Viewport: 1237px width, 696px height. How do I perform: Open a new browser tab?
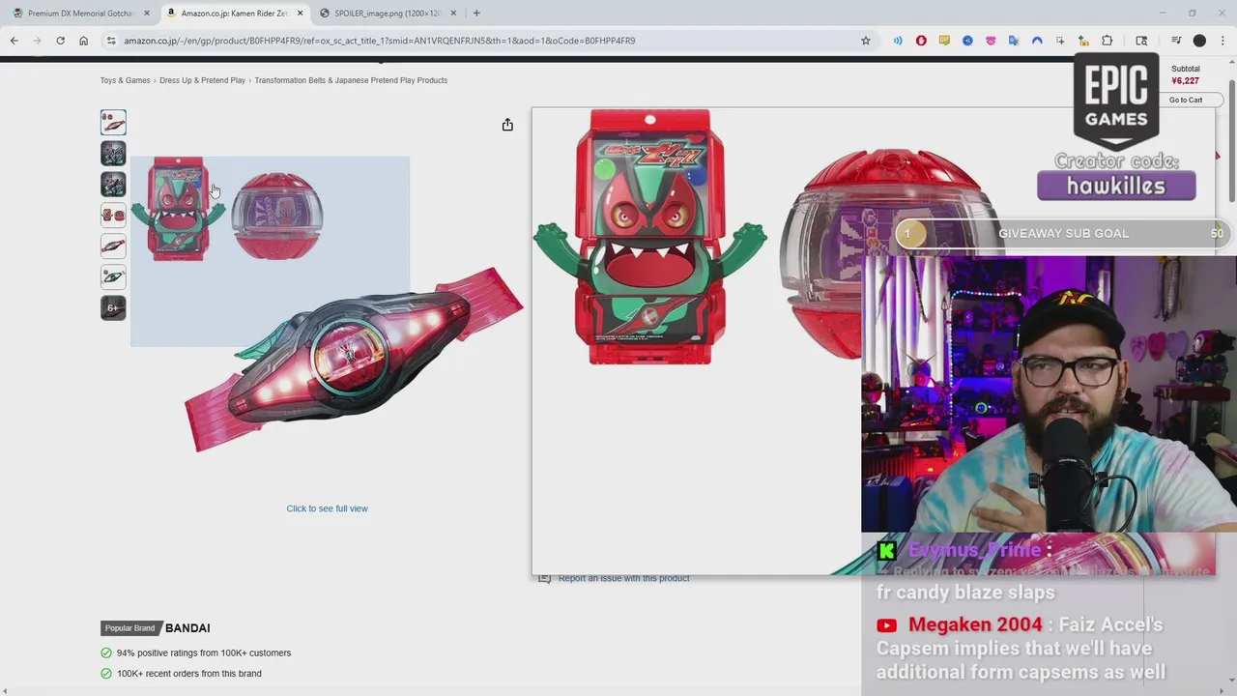[476, 14]
